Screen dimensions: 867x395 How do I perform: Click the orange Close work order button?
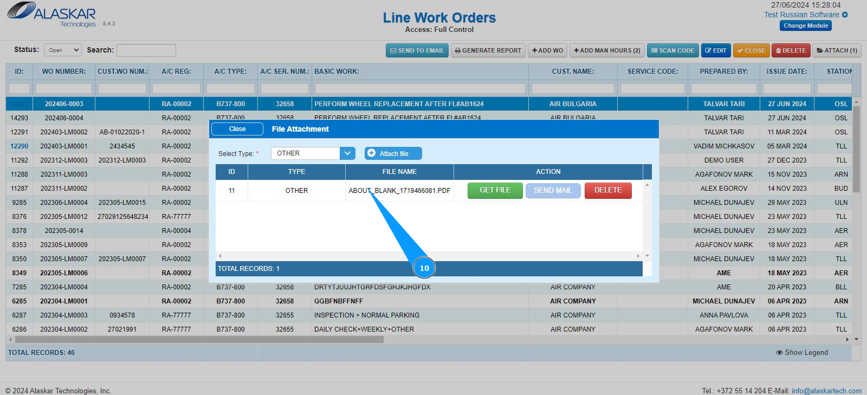751,50
